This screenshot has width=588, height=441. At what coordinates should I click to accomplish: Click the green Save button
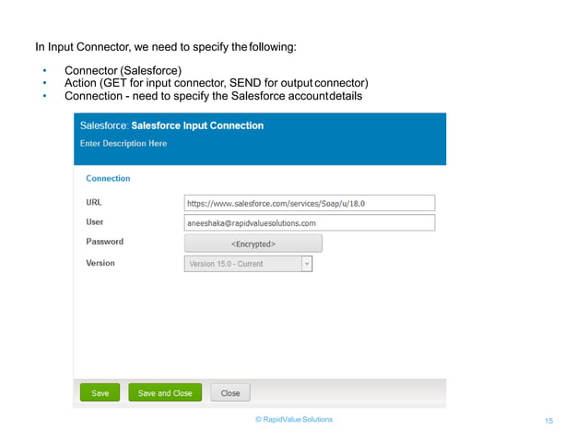click(x=100, y=393)
